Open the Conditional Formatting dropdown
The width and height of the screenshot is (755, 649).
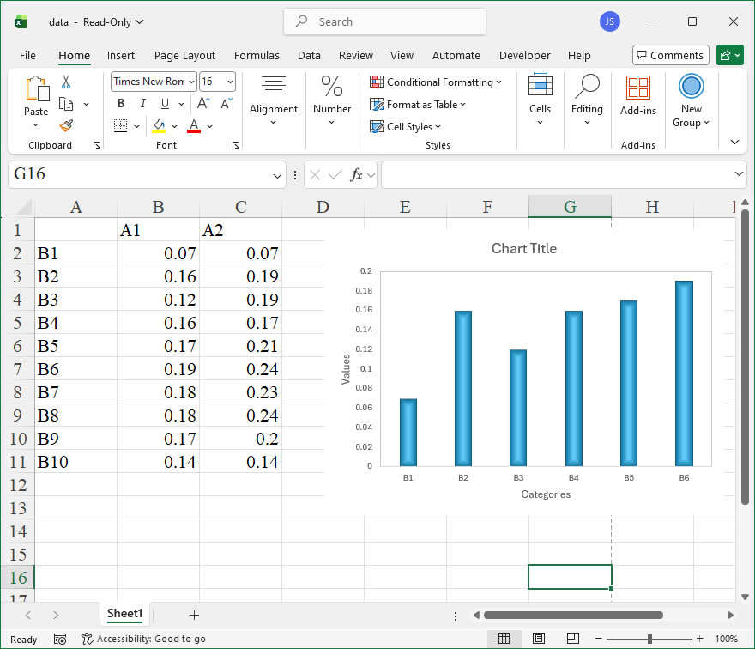pyautogui.click(x=436, y=82)
